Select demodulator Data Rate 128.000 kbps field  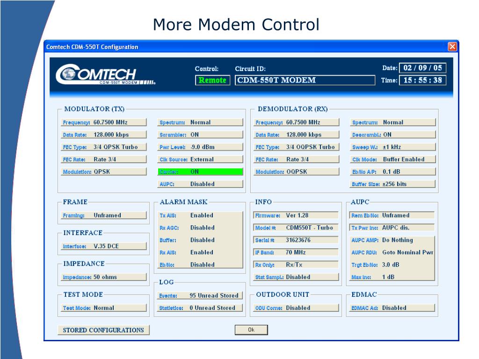(297, 135)
